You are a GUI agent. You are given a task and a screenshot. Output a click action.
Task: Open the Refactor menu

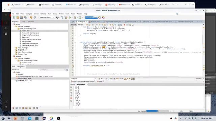pyautogui.click(x=44, y=14)
